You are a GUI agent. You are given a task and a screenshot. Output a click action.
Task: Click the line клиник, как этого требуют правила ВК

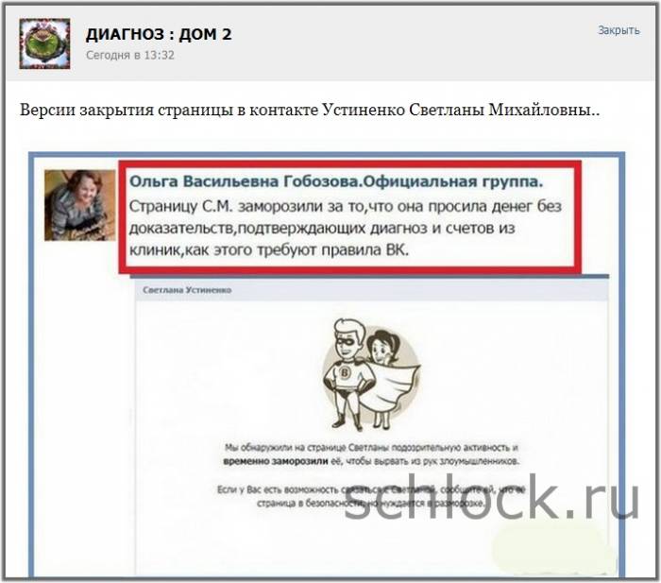point(269,250)
